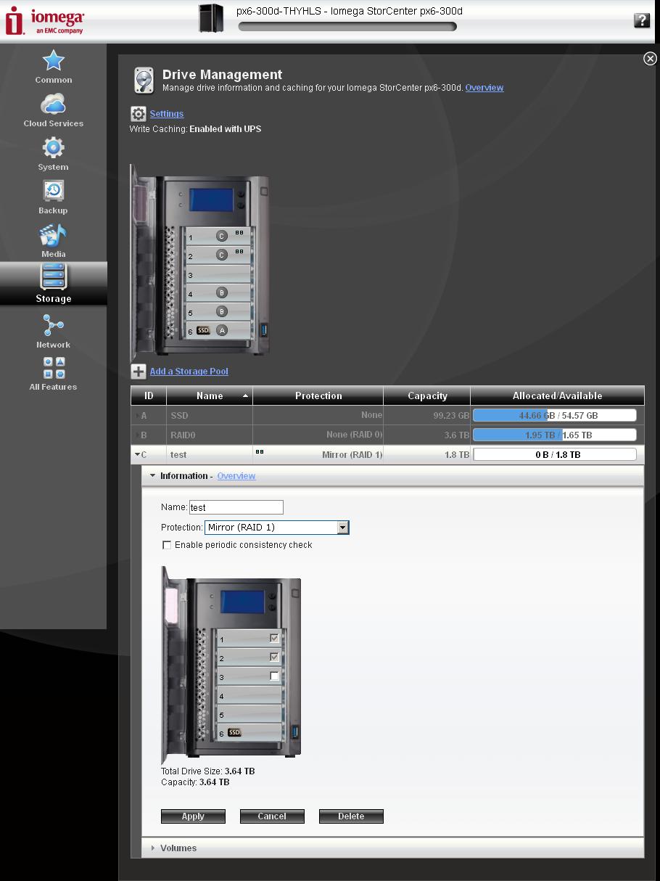Click the pool Name input field
The image size is (660, 881).
coord(236,507)
